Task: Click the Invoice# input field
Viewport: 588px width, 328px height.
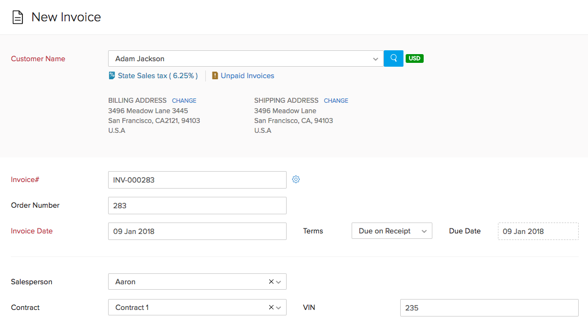Action: coord(197,180)
